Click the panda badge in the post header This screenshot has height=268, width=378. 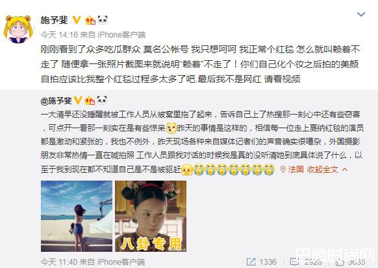tap(103, 19)
